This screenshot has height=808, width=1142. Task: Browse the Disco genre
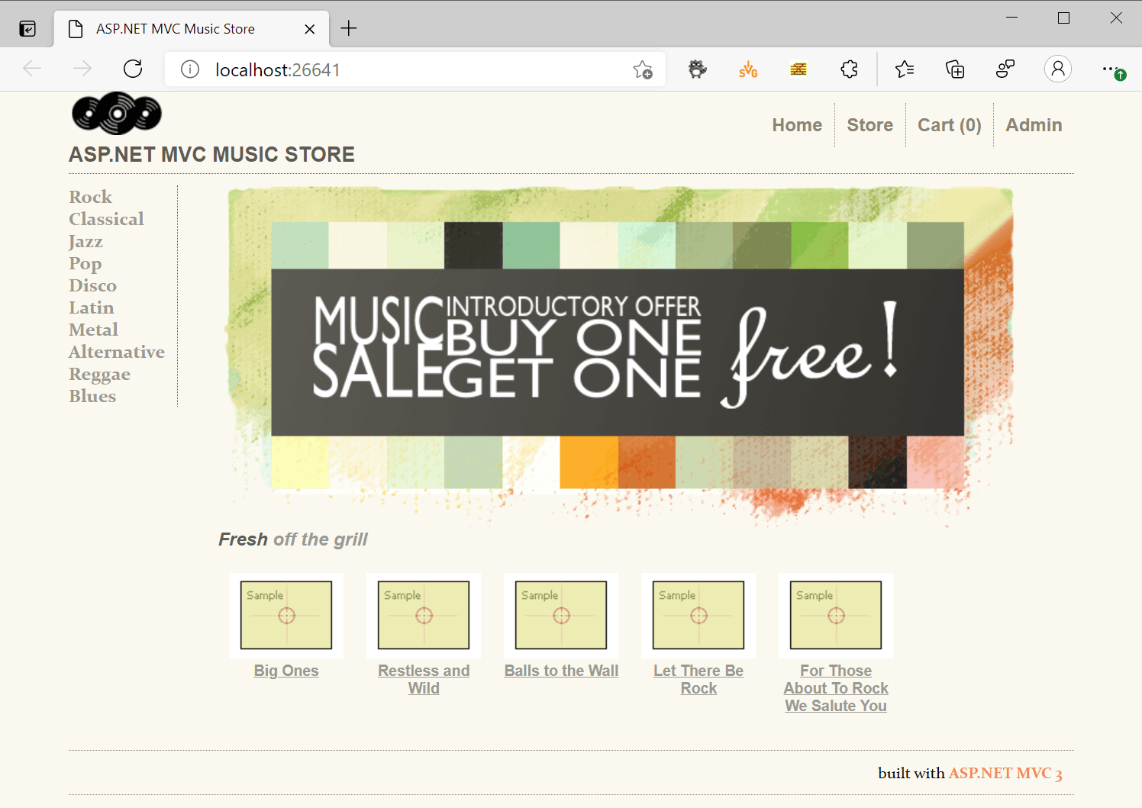coord(92,285)
